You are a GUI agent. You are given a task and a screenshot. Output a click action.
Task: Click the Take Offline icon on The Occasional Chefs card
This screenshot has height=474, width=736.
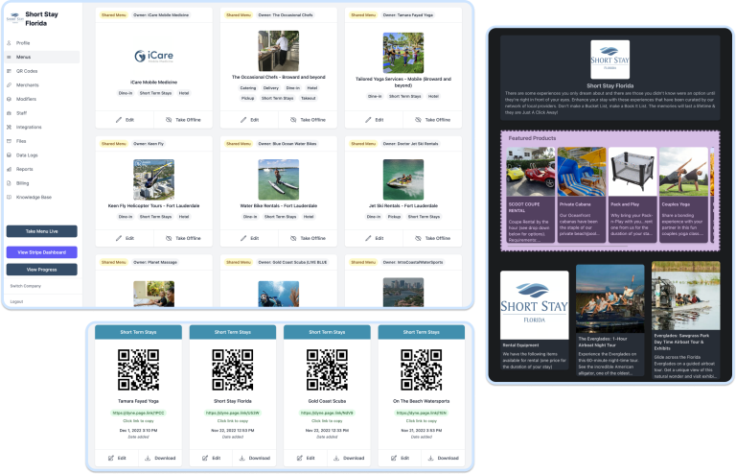[293, 120]
